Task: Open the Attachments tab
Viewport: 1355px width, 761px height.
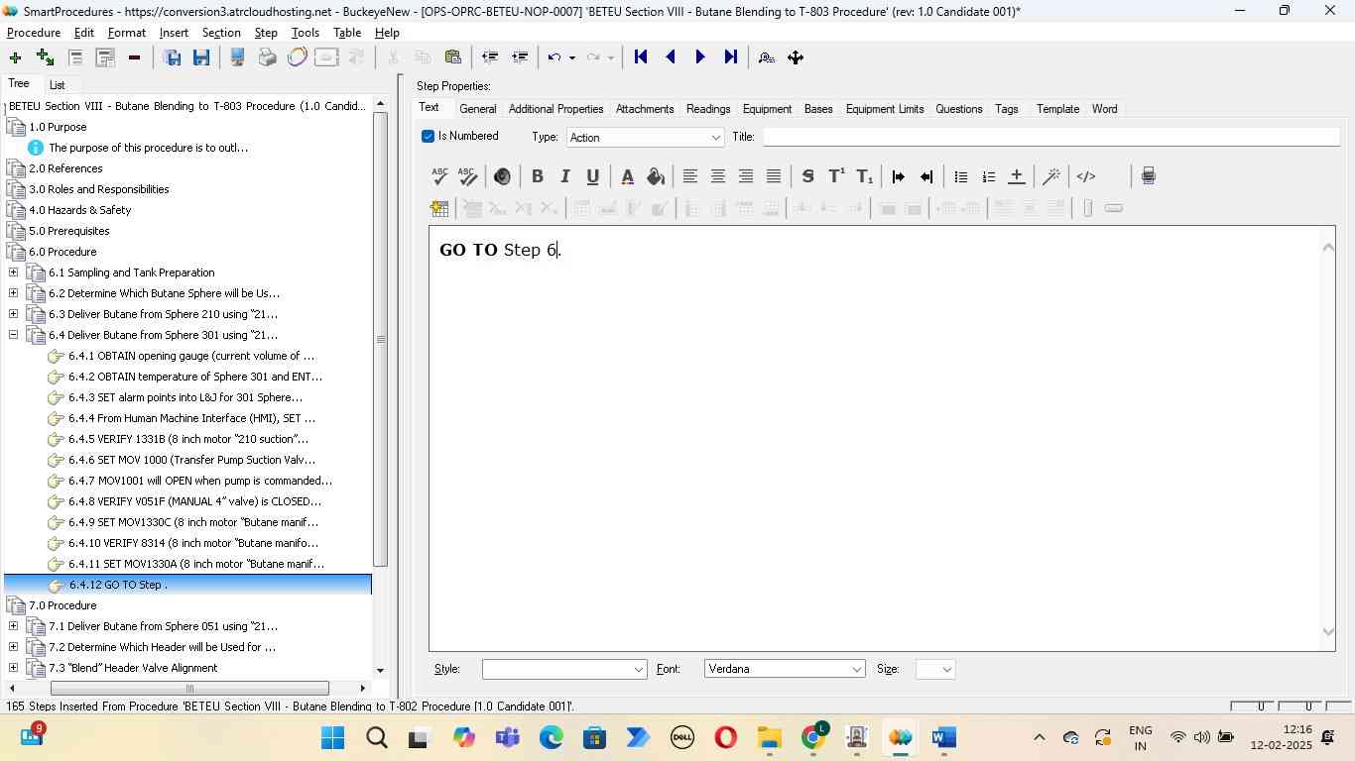Action: (x=645, y=109)
